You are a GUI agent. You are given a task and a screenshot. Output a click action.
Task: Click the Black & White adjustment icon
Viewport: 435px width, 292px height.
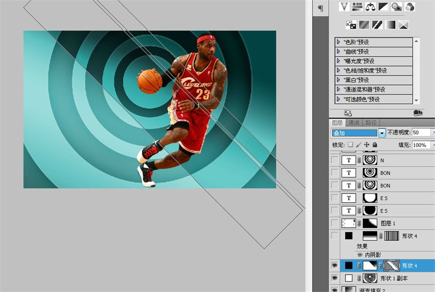coord(384,7)
